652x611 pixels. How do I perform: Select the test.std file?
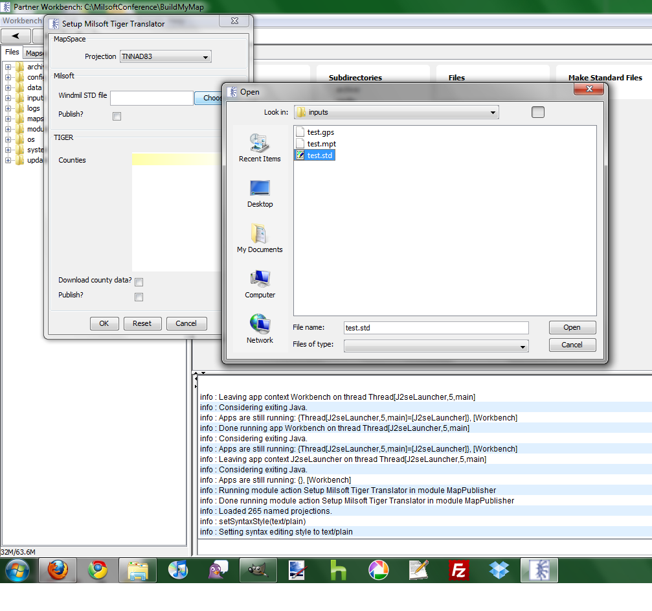tap(315, 156)
